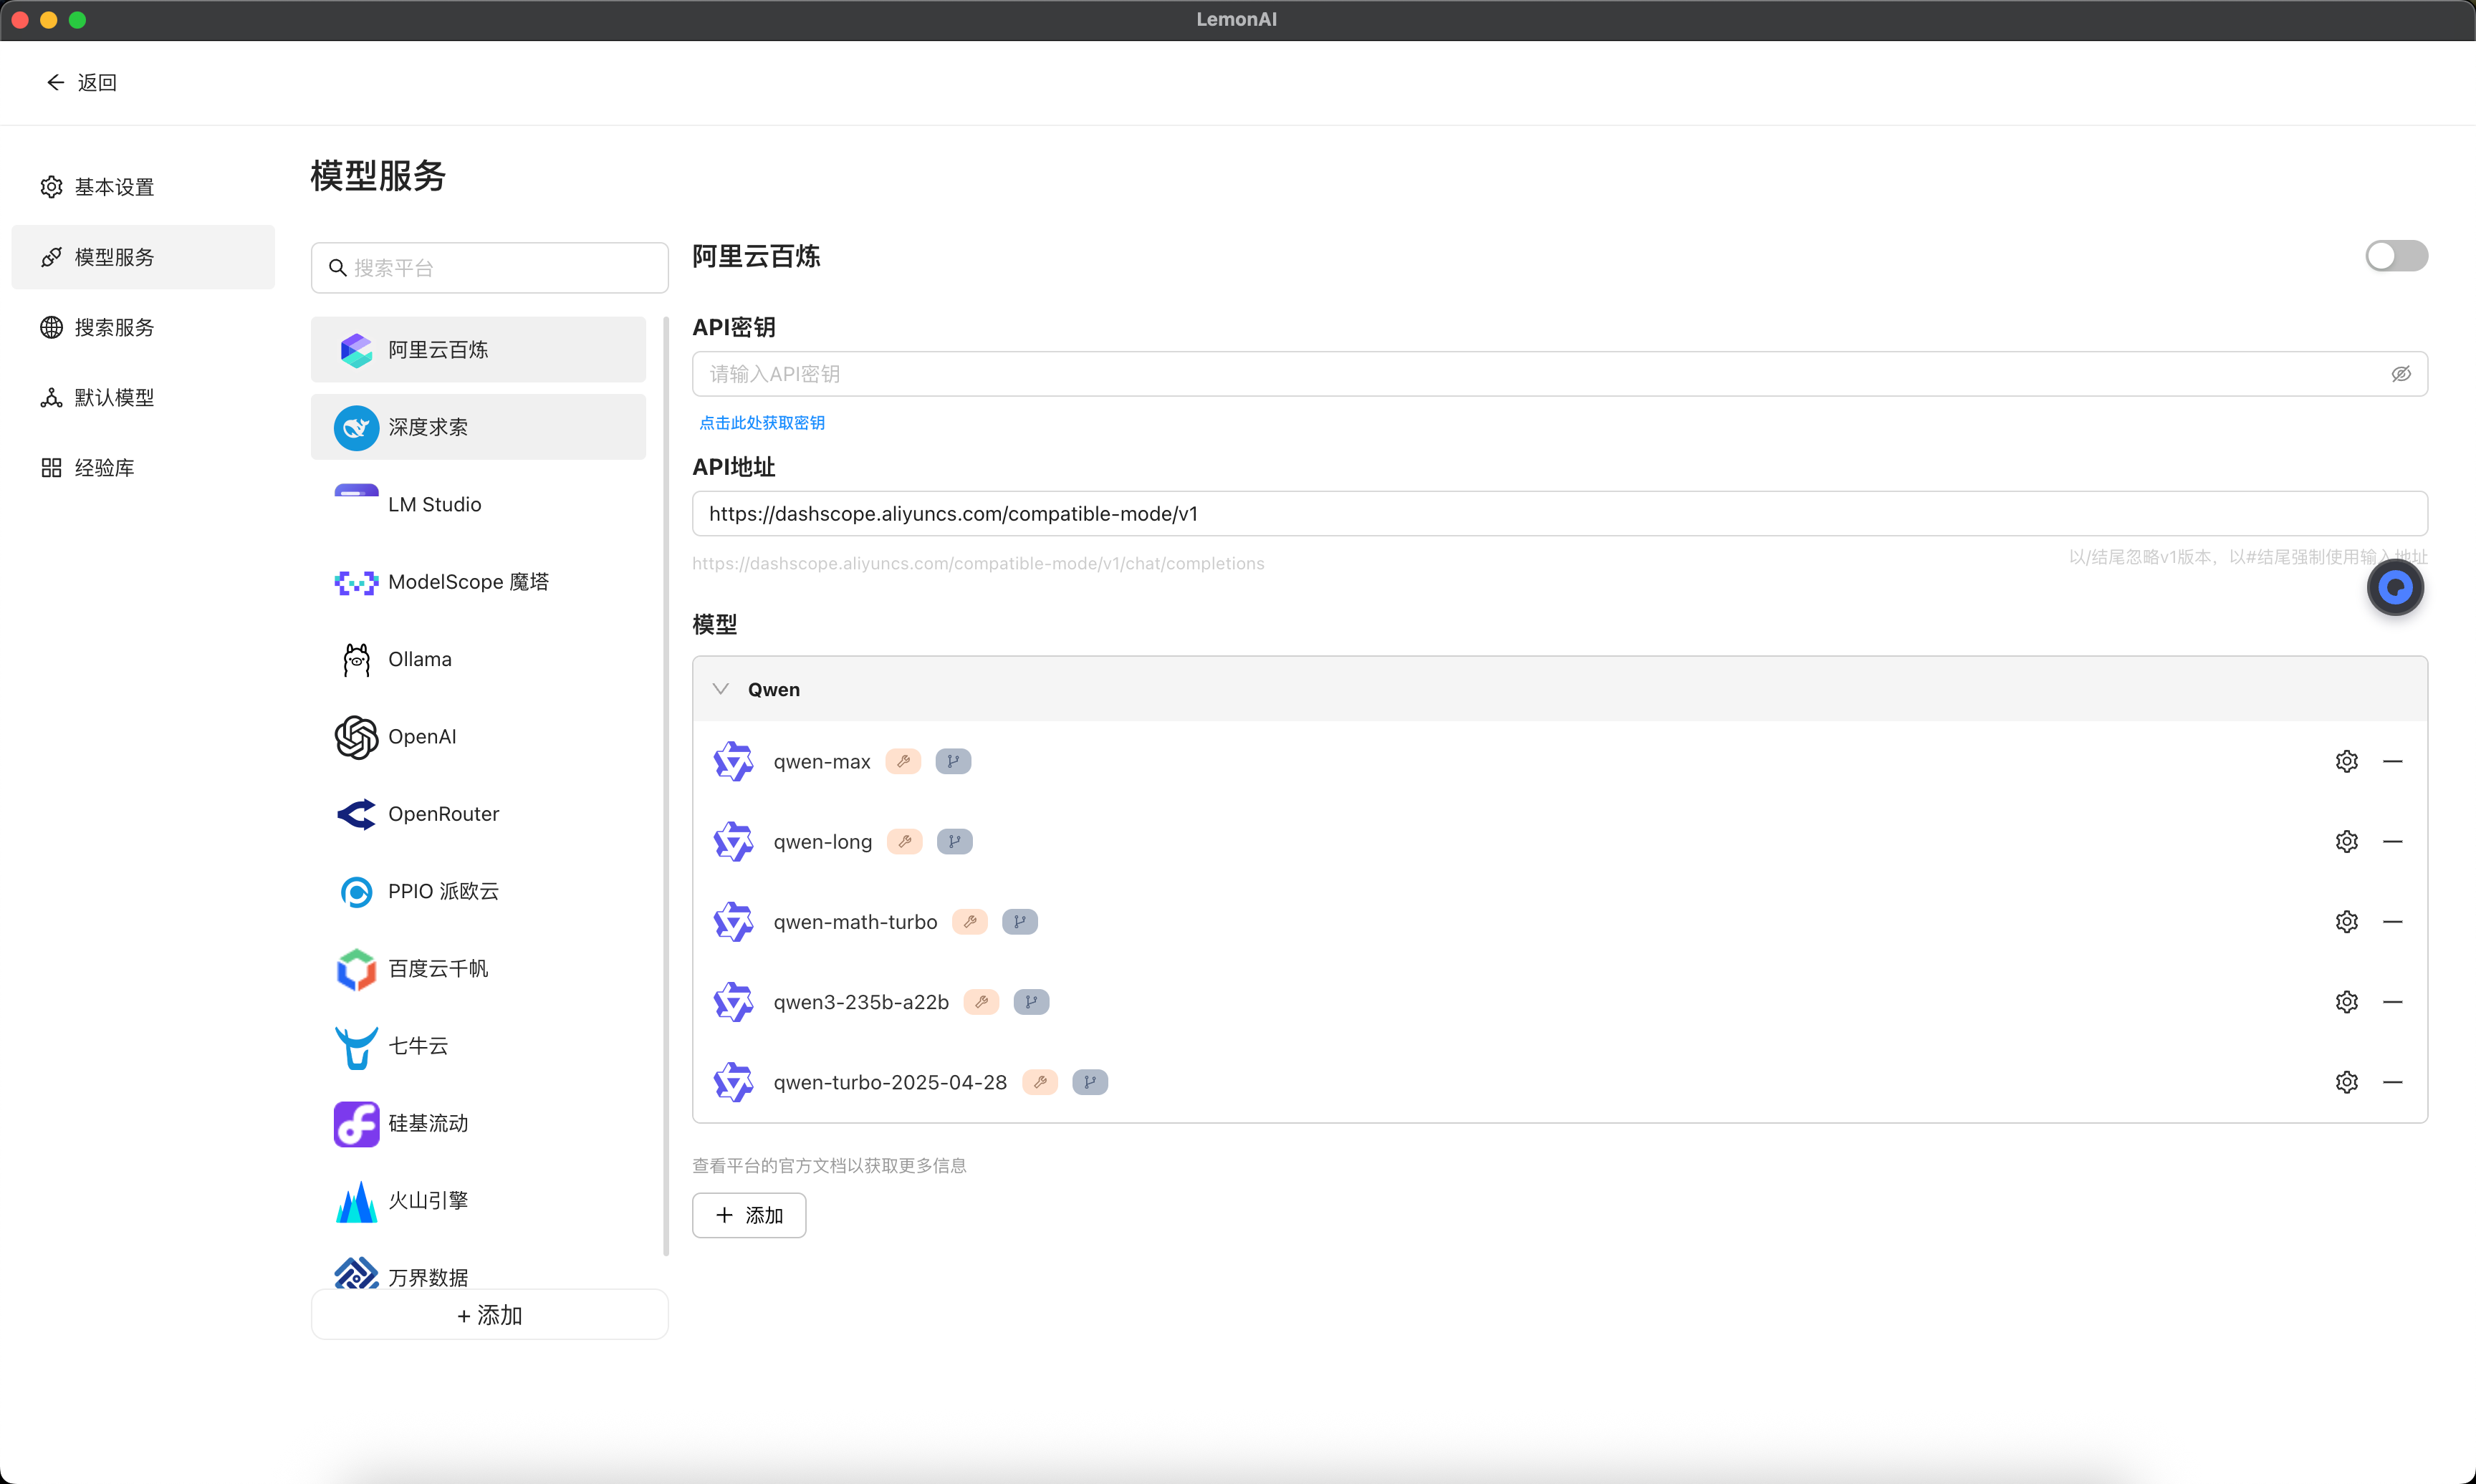Open 基本设置 in the sidebar
The height and width of the screenshot is (1484, 2476).
(x=114, y=187)
